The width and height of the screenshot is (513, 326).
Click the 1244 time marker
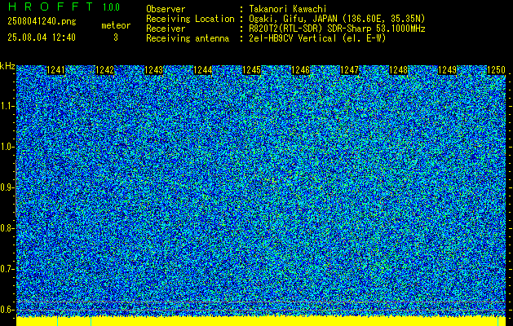pyautogui.click(x=202, y=70)
